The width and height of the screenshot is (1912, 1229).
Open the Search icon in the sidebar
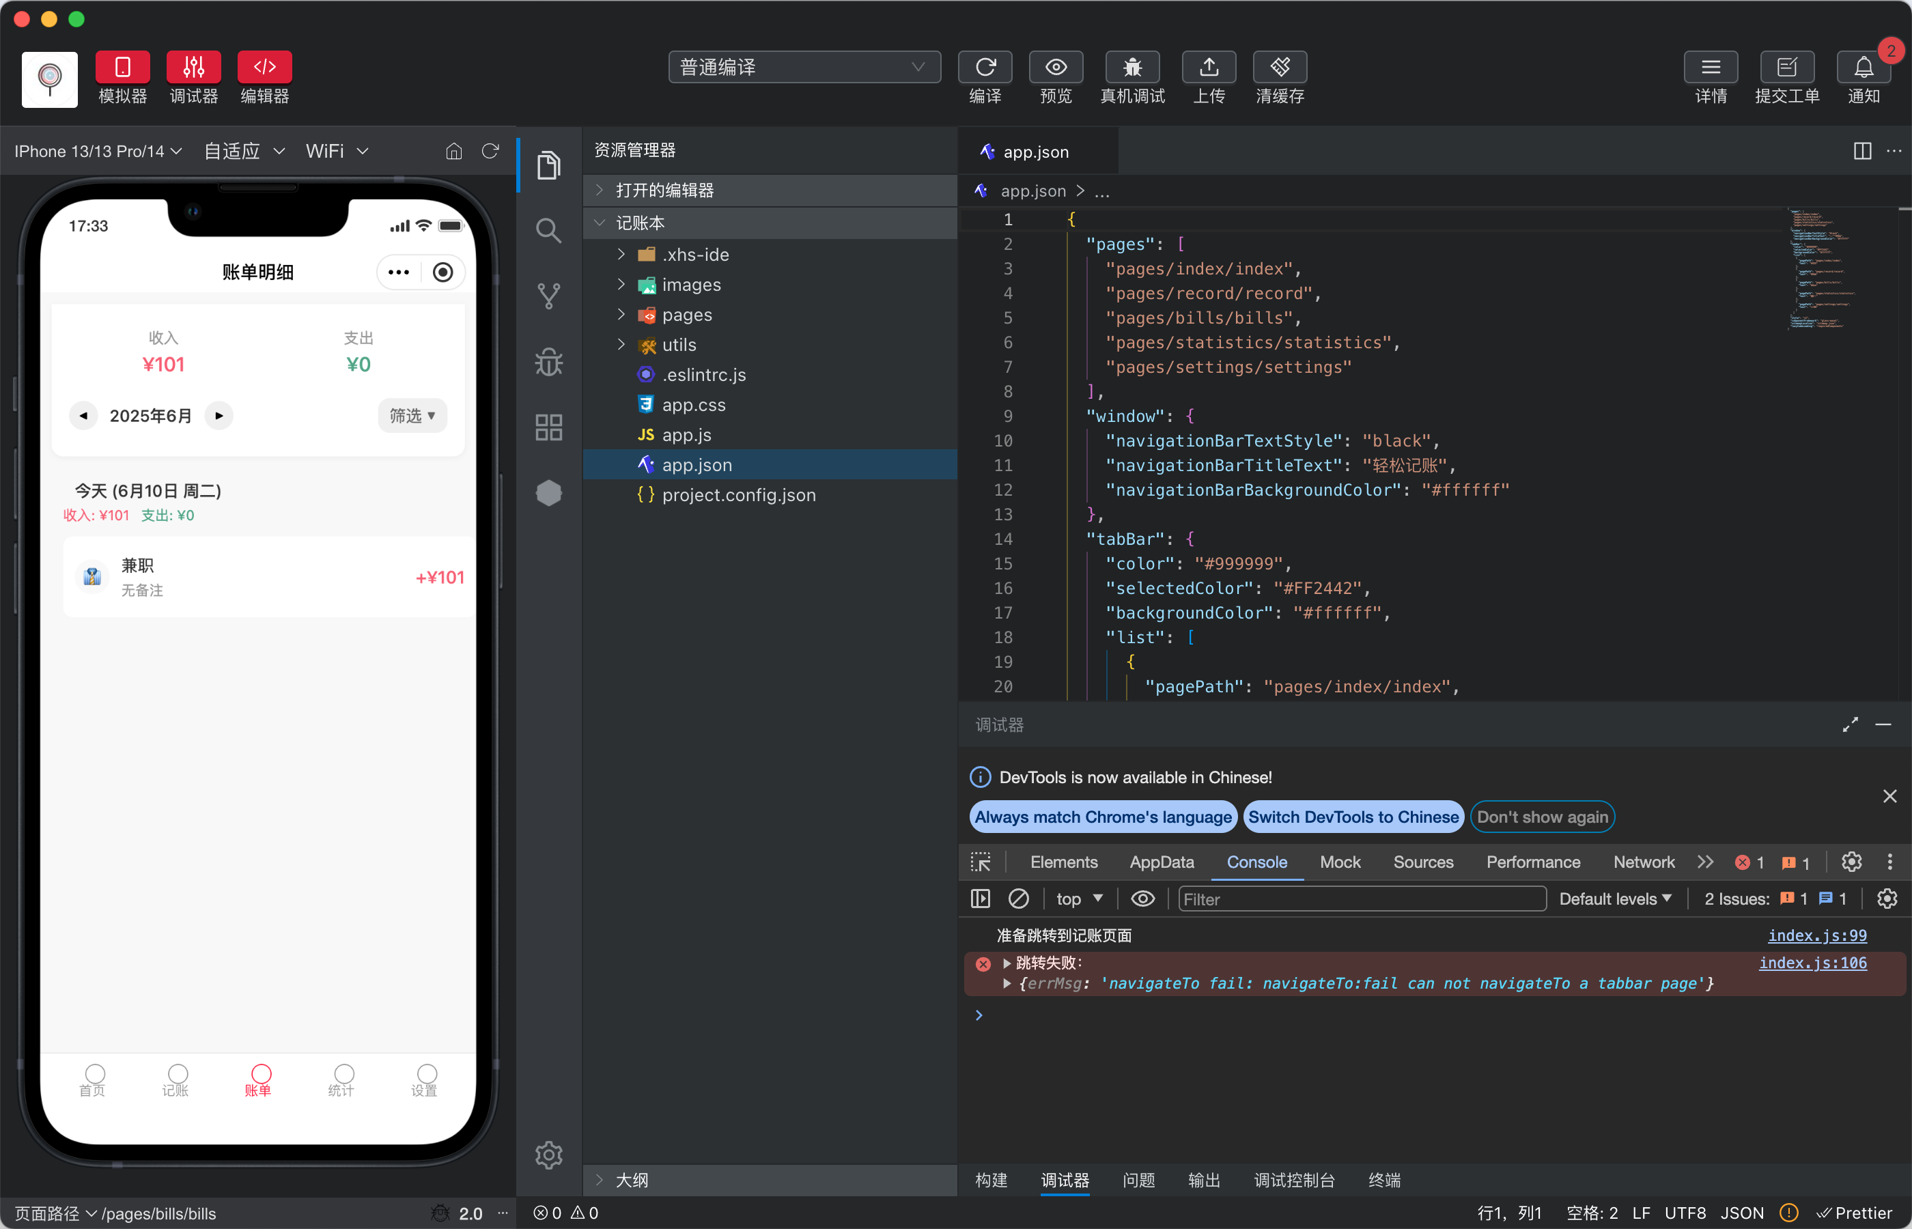548,231
